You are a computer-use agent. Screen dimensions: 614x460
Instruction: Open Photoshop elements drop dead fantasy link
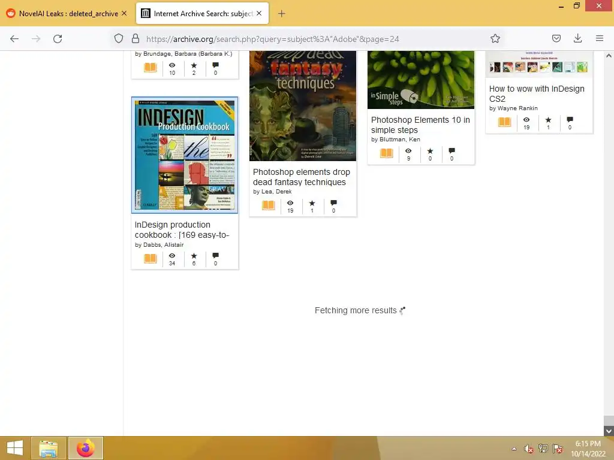[301, 177]
